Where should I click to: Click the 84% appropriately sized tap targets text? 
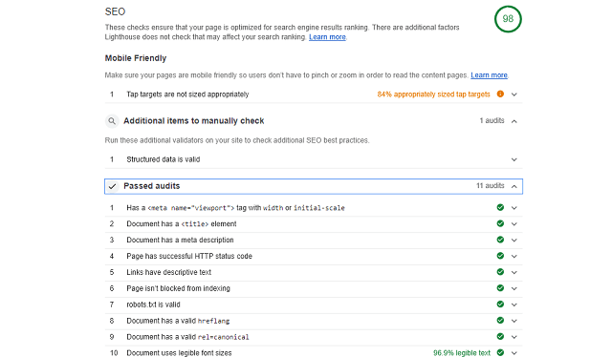433,94
